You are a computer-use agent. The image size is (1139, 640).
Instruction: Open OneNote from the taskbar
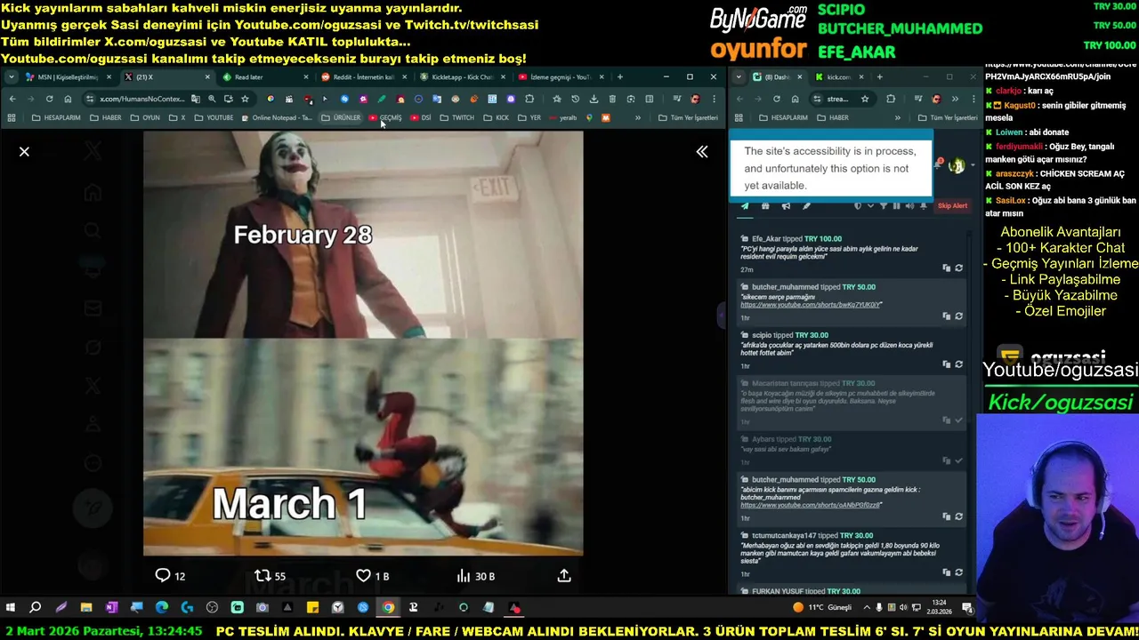[111, 608]
